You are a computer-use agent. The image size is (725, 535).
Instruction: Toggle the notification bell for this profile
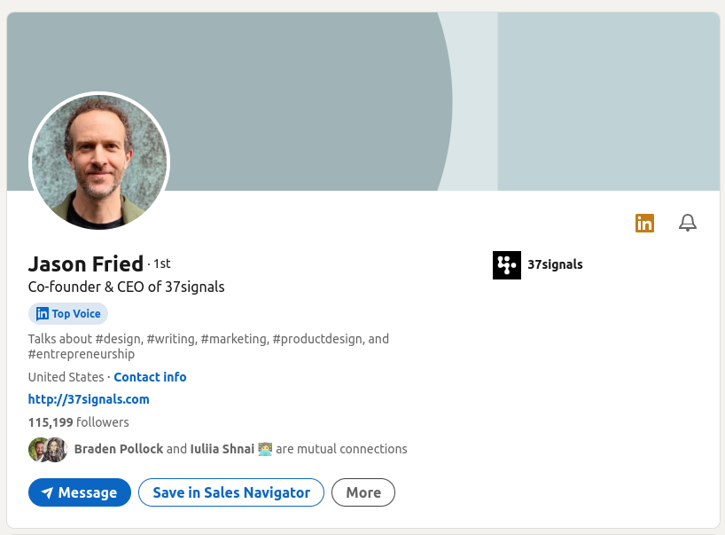click(x=687, y=224)
